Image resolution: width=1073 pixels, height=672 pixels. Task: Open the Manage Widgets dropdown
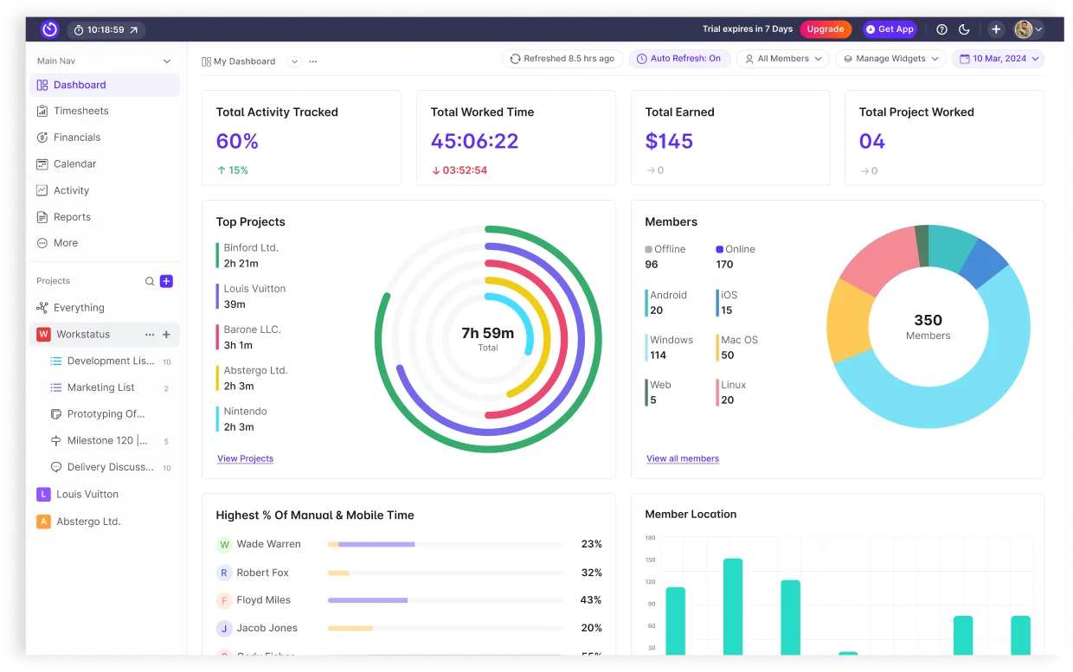[890, 59]
